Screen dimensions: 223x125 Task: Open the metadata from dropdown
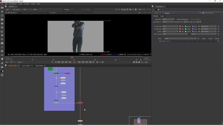point(186,22)
